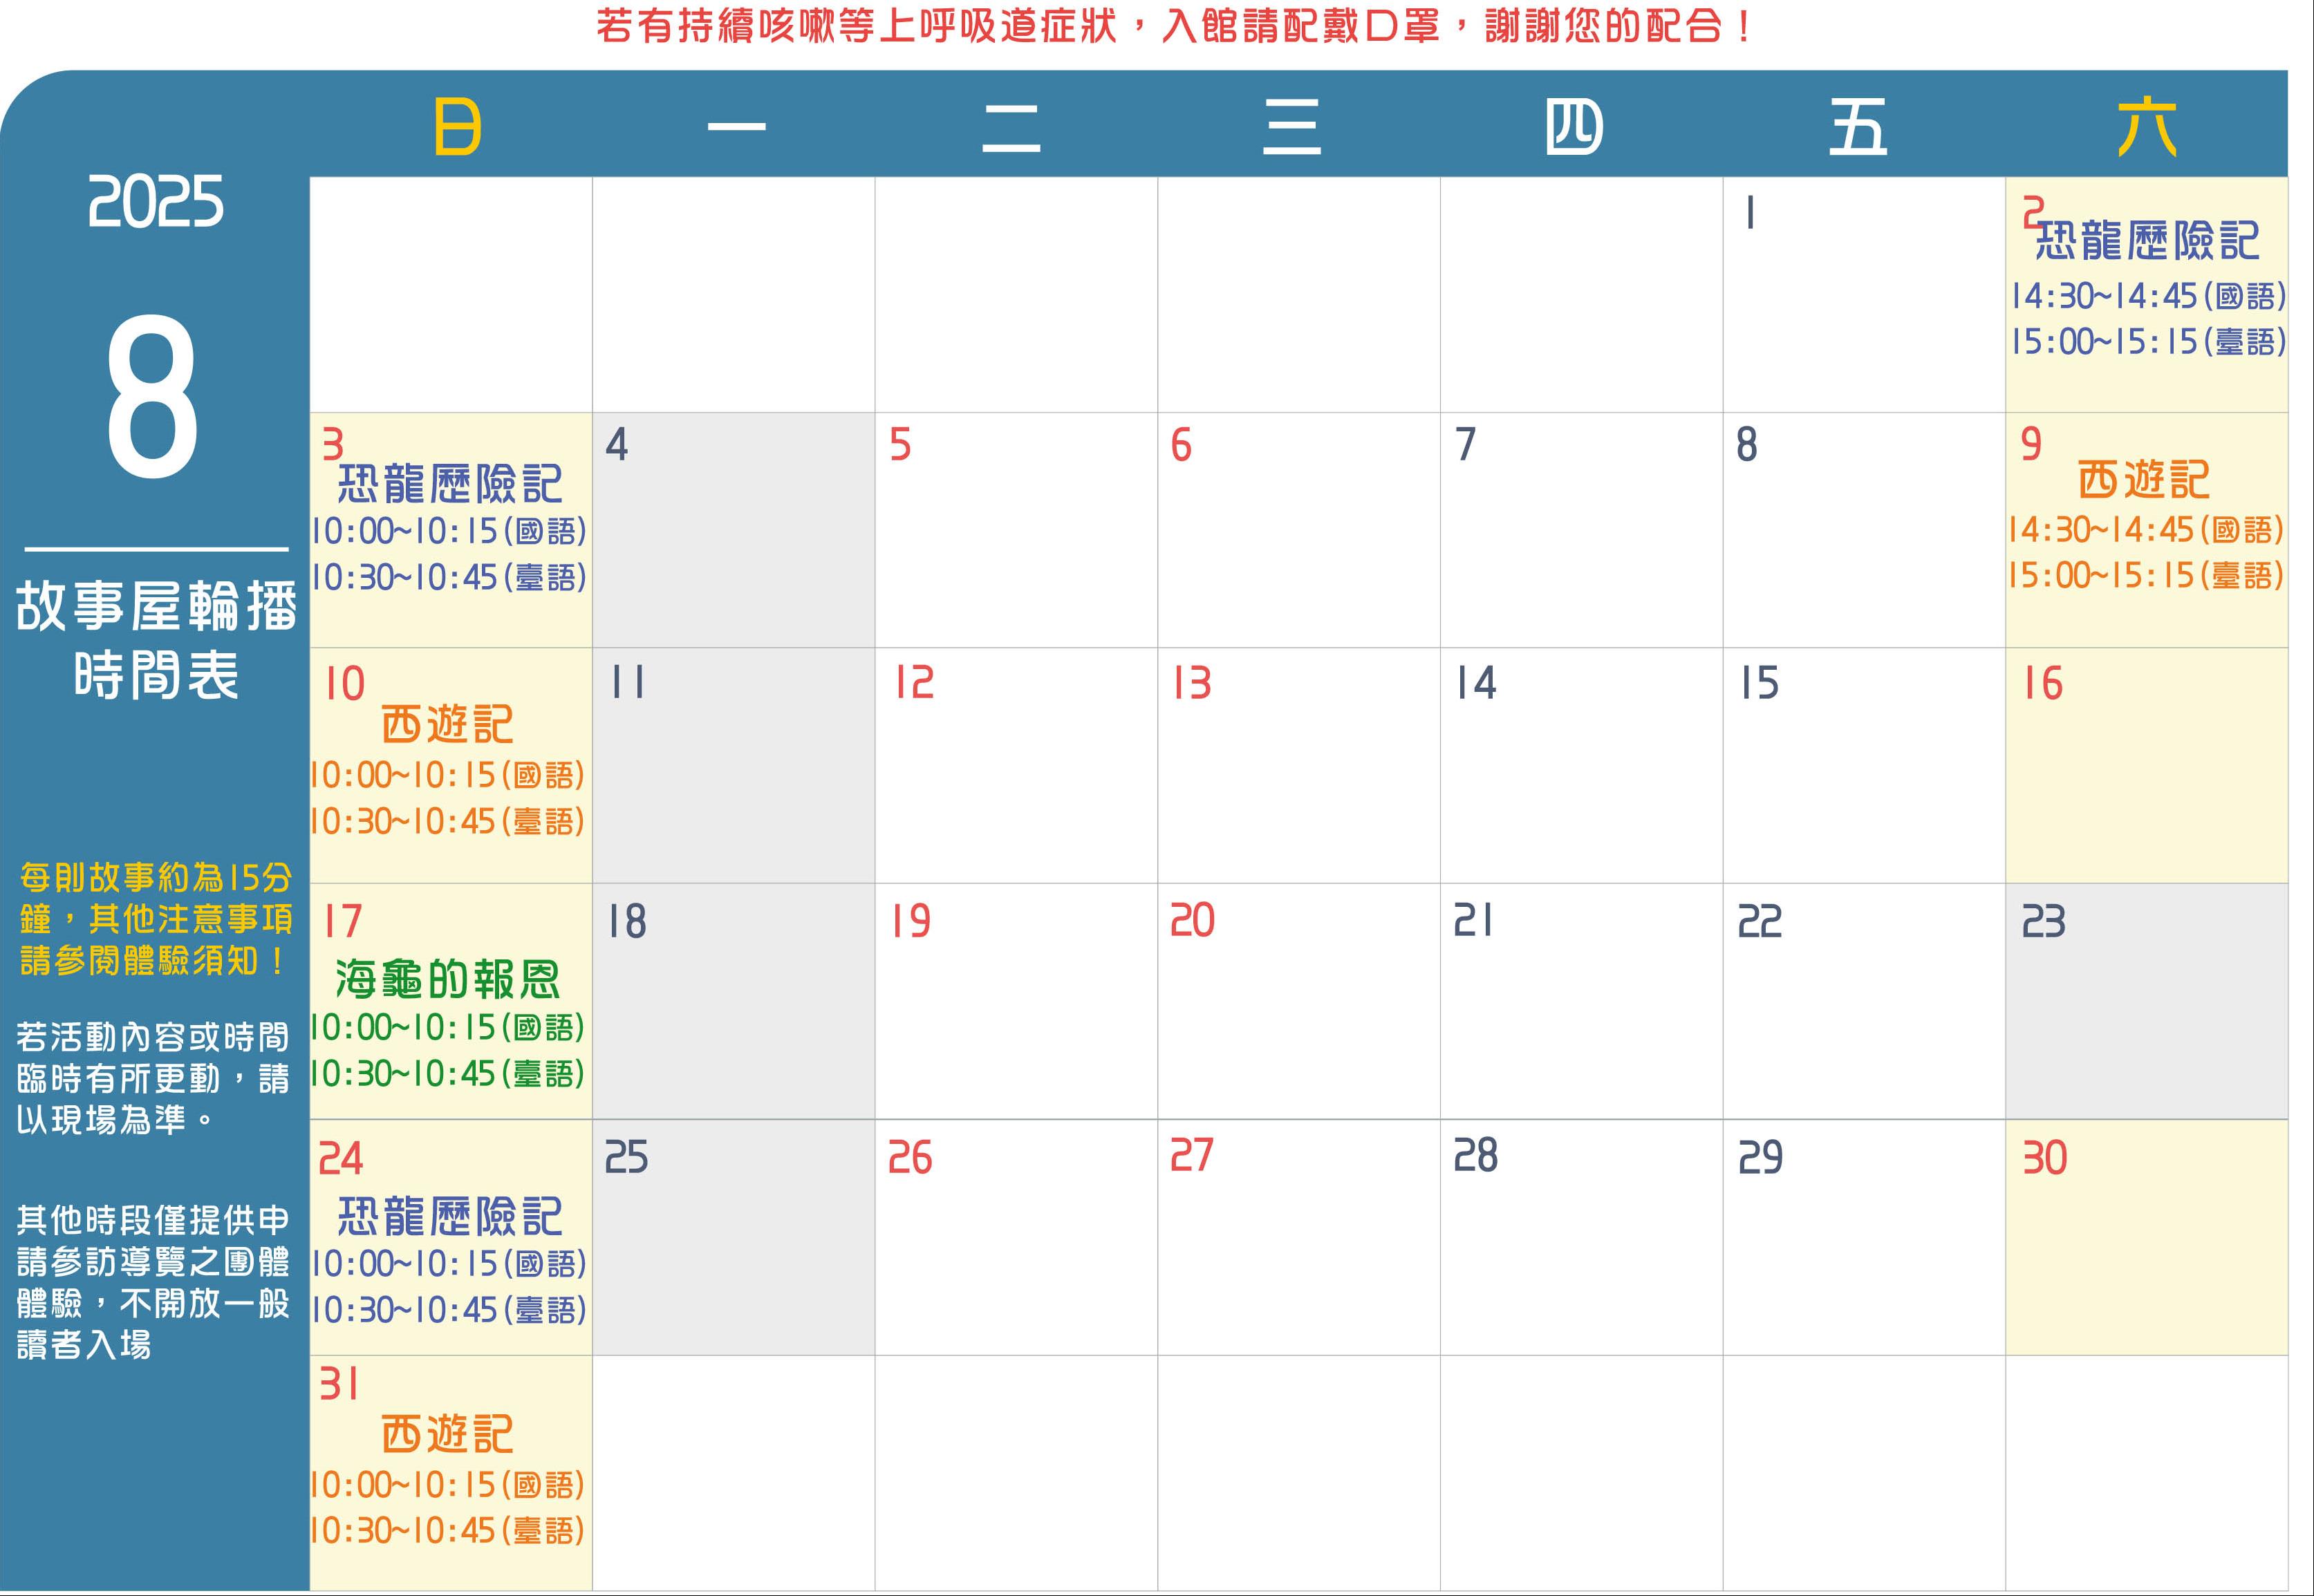Click the Wednesday header 三

click(x=1291, y=127)
